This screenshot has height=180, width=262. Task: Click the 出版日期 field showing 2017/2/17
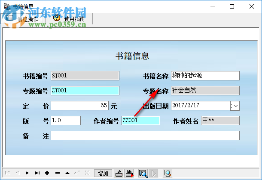point(201,106)
